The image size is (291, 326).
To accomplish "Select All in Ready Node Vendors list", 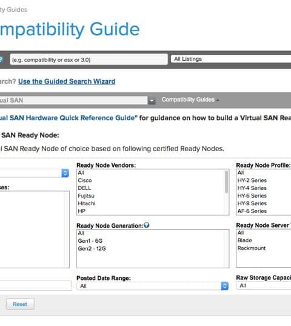I will click(x=151, y=173).
